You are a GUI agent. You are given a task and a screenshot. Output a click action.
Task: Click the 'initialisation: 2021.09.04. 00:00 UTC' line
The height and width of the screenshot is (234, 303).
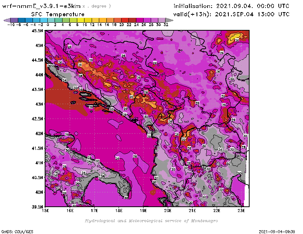(x=231, y=6)
